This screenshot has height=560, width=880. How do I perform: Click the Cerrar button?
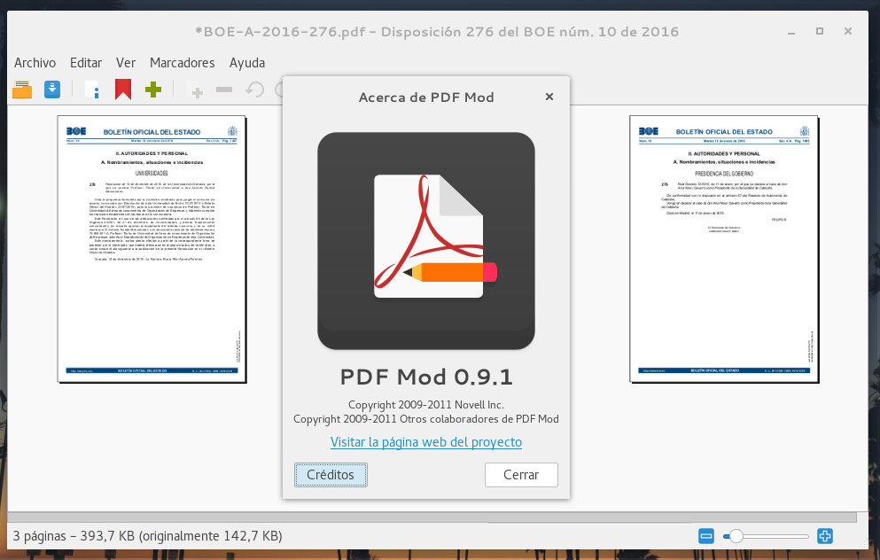[521, 475]
